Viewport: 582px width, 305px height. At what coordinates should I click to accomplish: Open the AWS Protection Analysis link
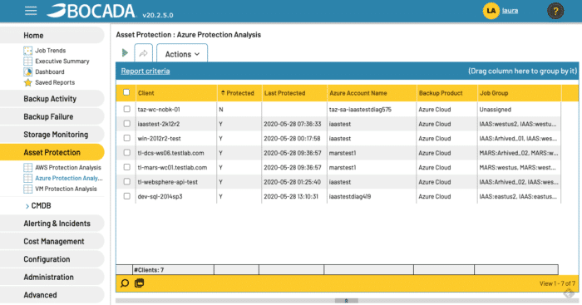point(68,167)
